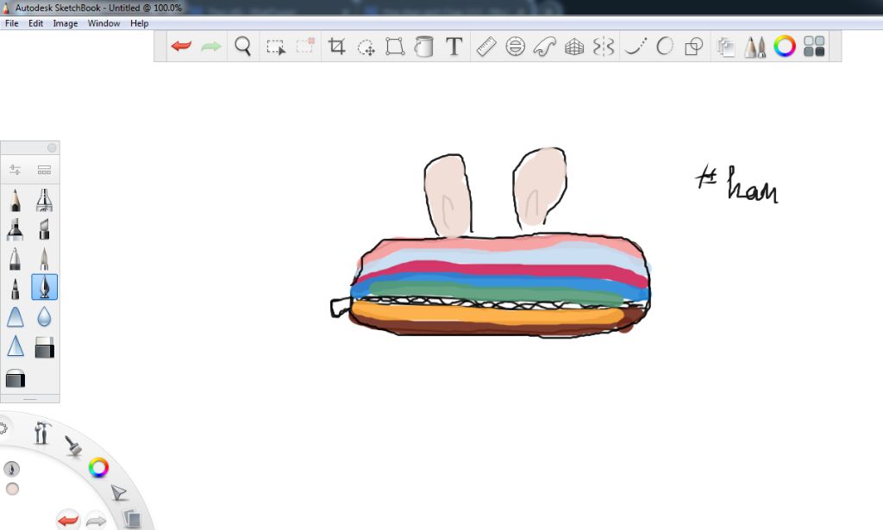
Task: Open lagoon Brushes paintbrush icon
Action: coord(73,446)
